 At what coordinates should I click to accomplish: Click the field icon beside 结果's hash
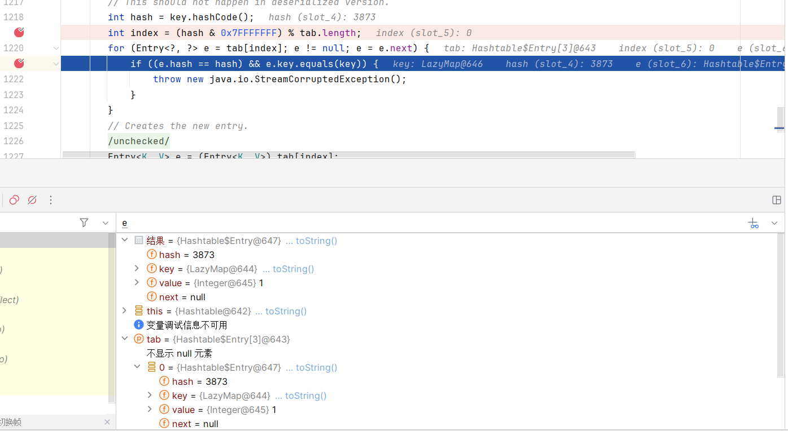[x=152, y=255]
